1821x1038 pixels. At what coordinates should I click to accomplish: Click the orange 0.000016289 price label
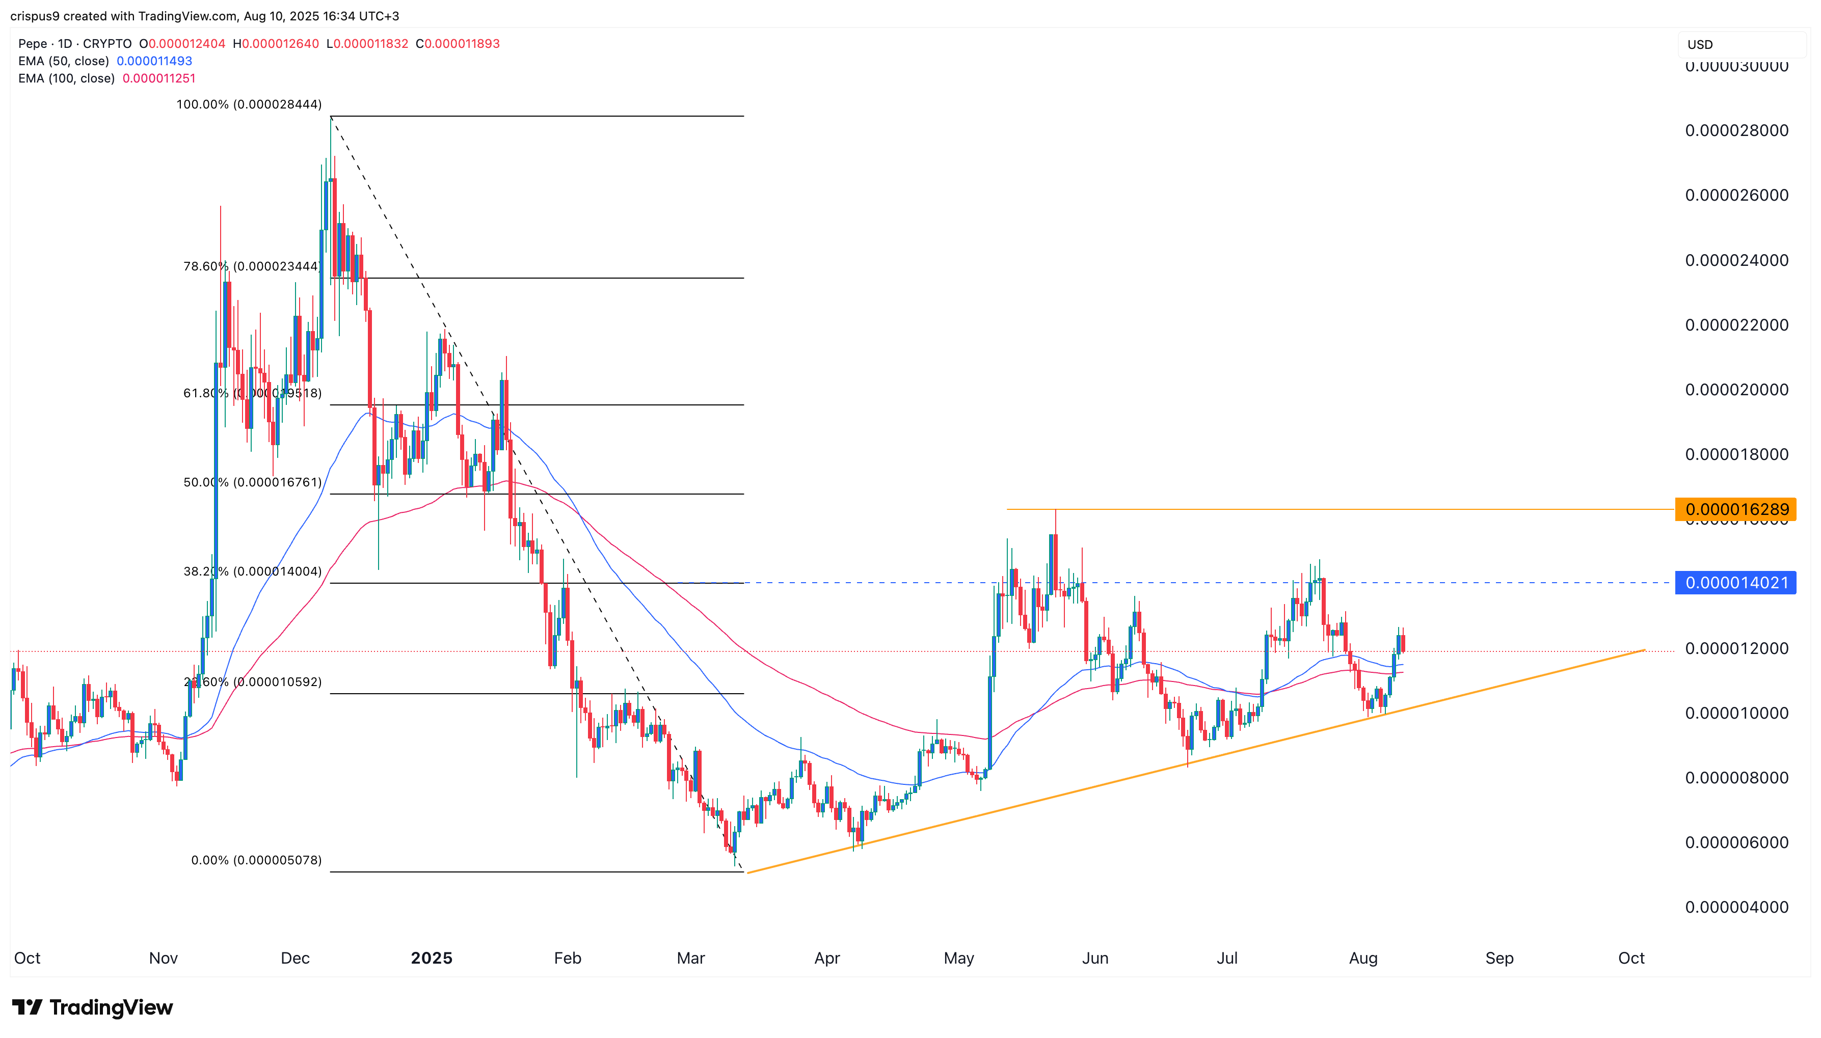coord(1736,509)
